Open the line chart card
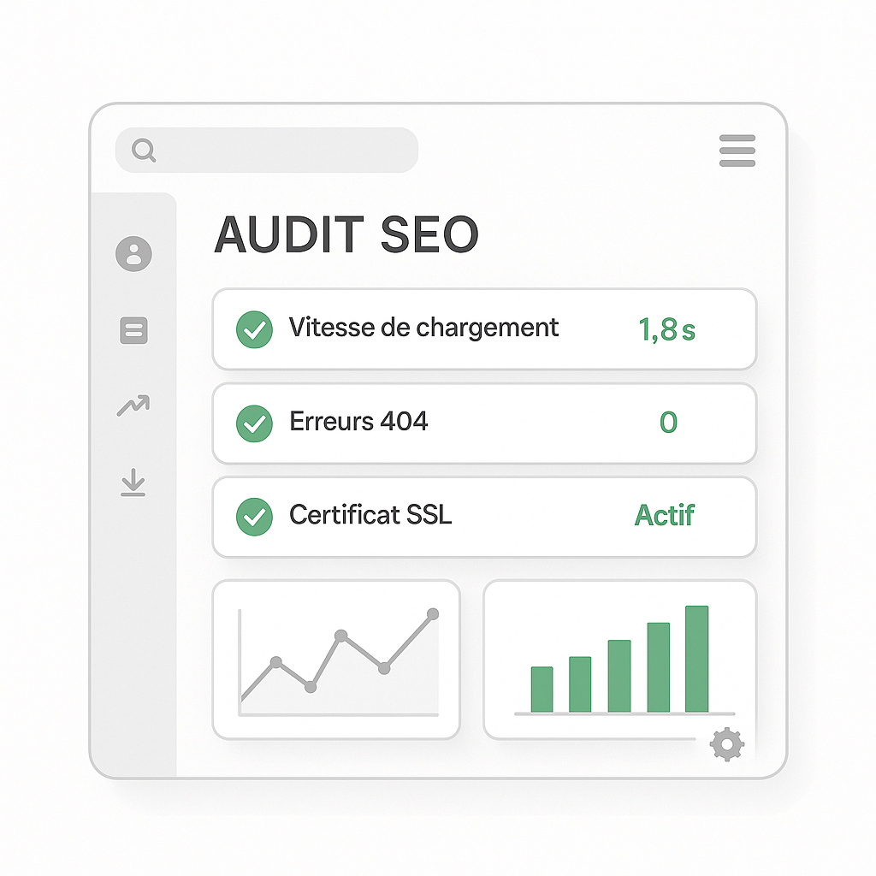This screenshot has height=876, width=876. [336, 660]
